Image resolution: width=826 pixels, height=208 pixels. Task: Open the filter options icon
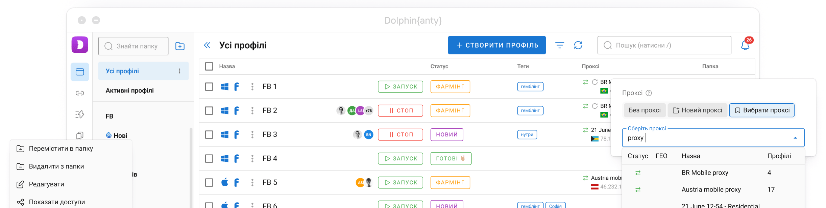click(x=560, y=45)
